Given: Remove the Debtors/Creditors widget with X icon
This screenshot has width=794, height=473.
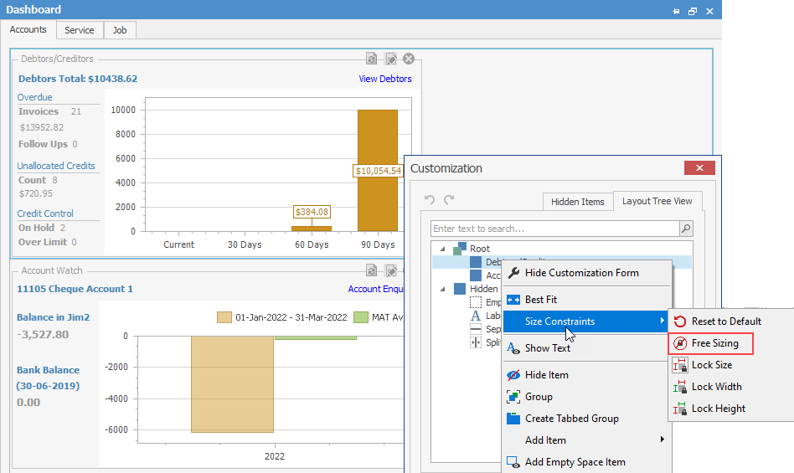Looking at the screenshot, I should pos(409,59).
